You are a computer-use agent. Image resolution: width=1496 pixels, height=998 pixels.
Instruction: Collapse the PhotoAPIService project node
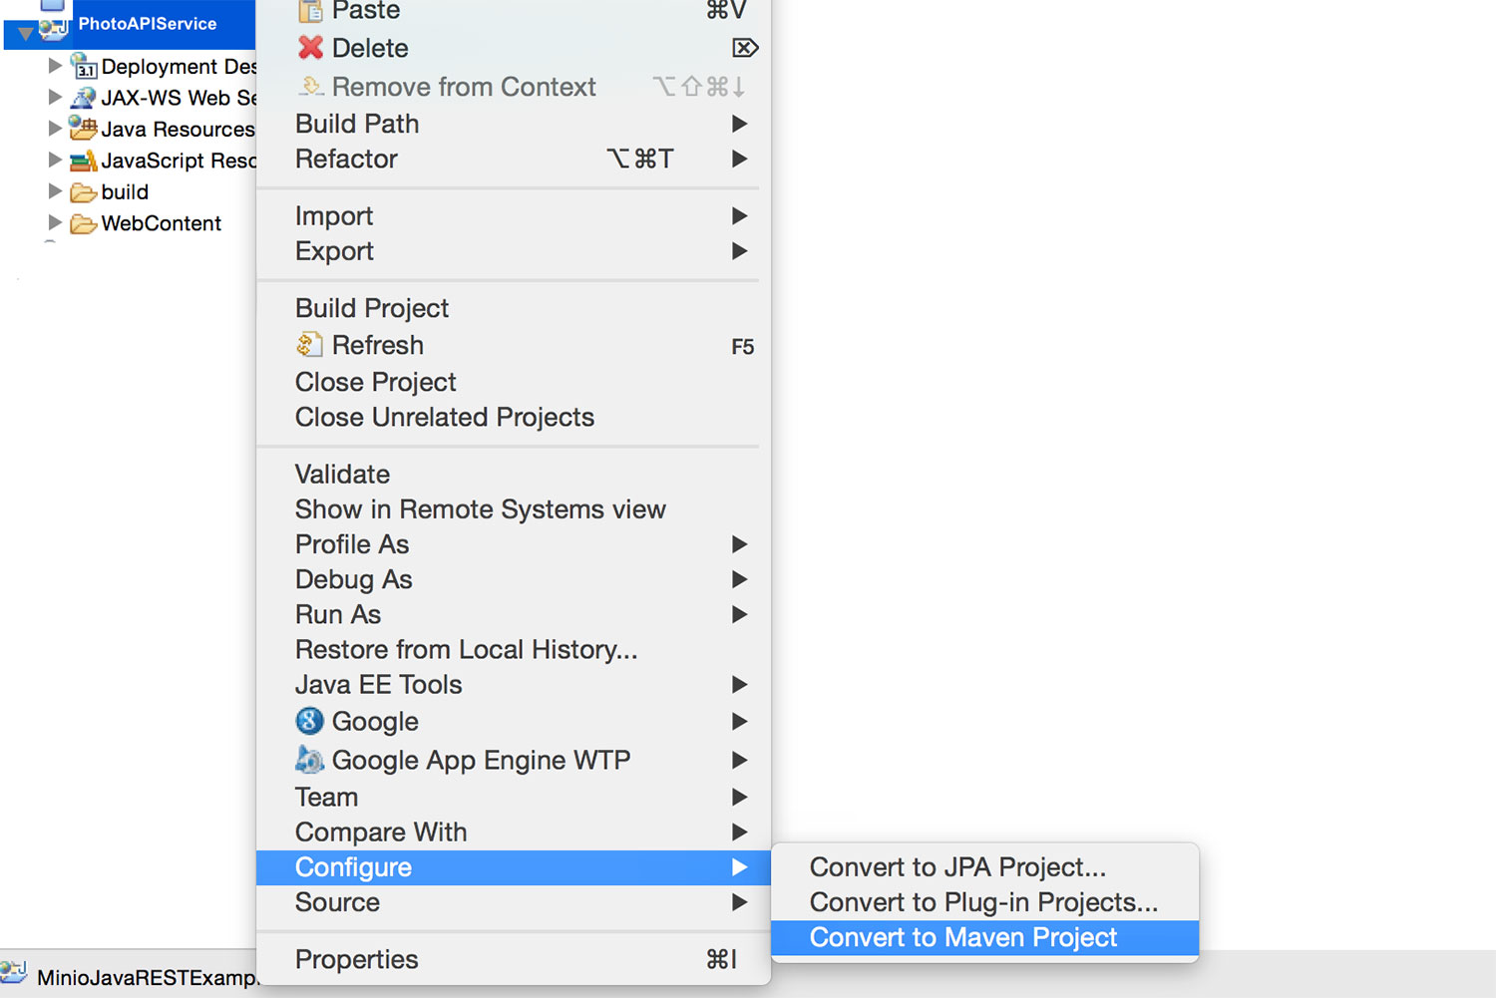click(26, 33)
